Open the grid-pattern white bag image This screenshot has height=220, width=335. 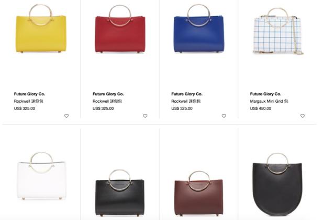tap(278, 31)
